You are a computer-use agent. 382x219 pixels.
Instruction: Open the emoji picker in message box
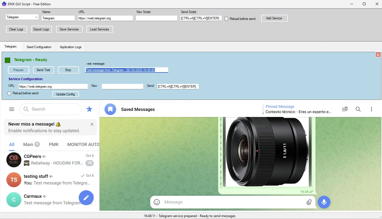pyautogui.click(x=157, y=202)
